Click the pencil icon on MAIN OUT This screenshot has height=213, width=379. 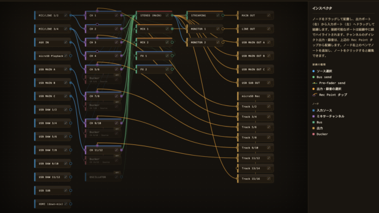coord(269,15)
